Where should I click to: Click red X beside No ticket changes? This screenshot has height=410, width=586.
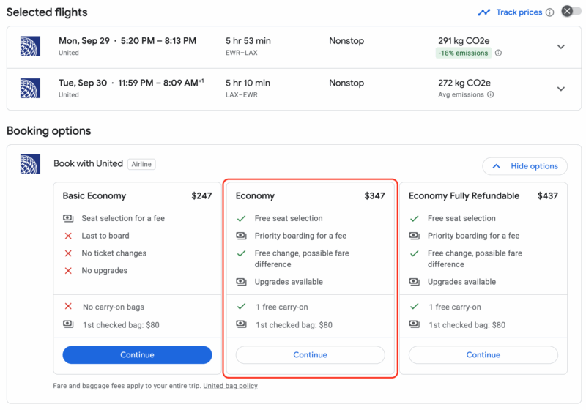[68, 253]
